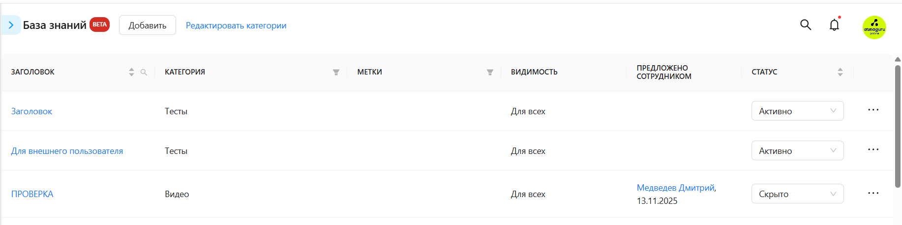Open the notifications bell
The image size is (902, 225).
tap(835, 25)
